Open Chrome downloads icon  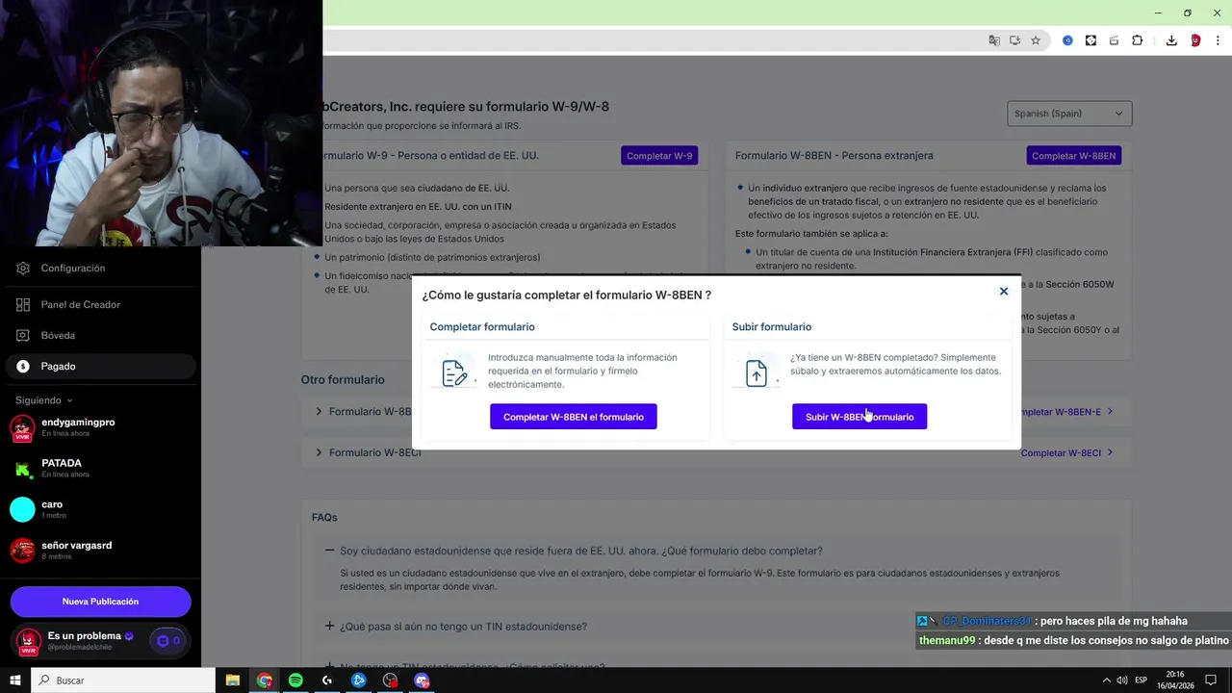(1171, 40)
